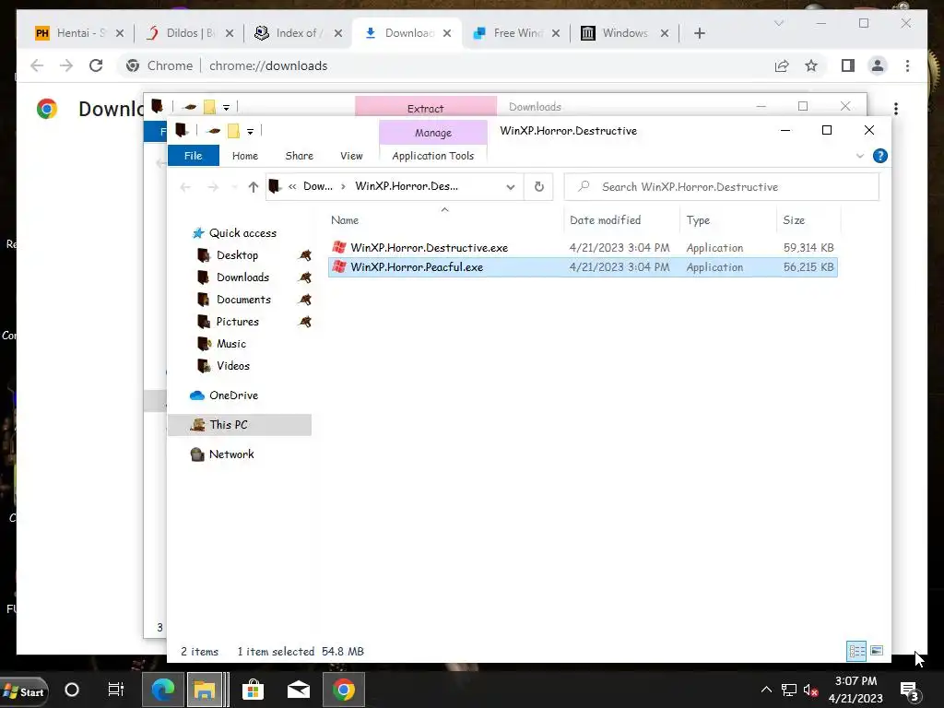The width and height of the screenshot is (944, 708).
Task: Click the red icon of WinXP.Horror.Peacful.exe
Action: [x=339, y=266]
